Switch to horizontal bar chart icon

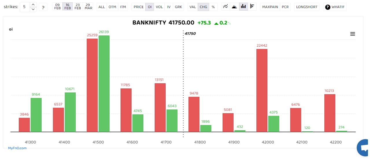(x=252, y=7)
